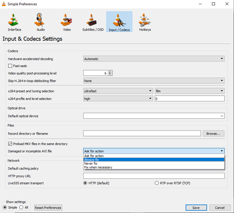
Task: Open the x264 profile high dropdown
Action: [x=118, y=99]
